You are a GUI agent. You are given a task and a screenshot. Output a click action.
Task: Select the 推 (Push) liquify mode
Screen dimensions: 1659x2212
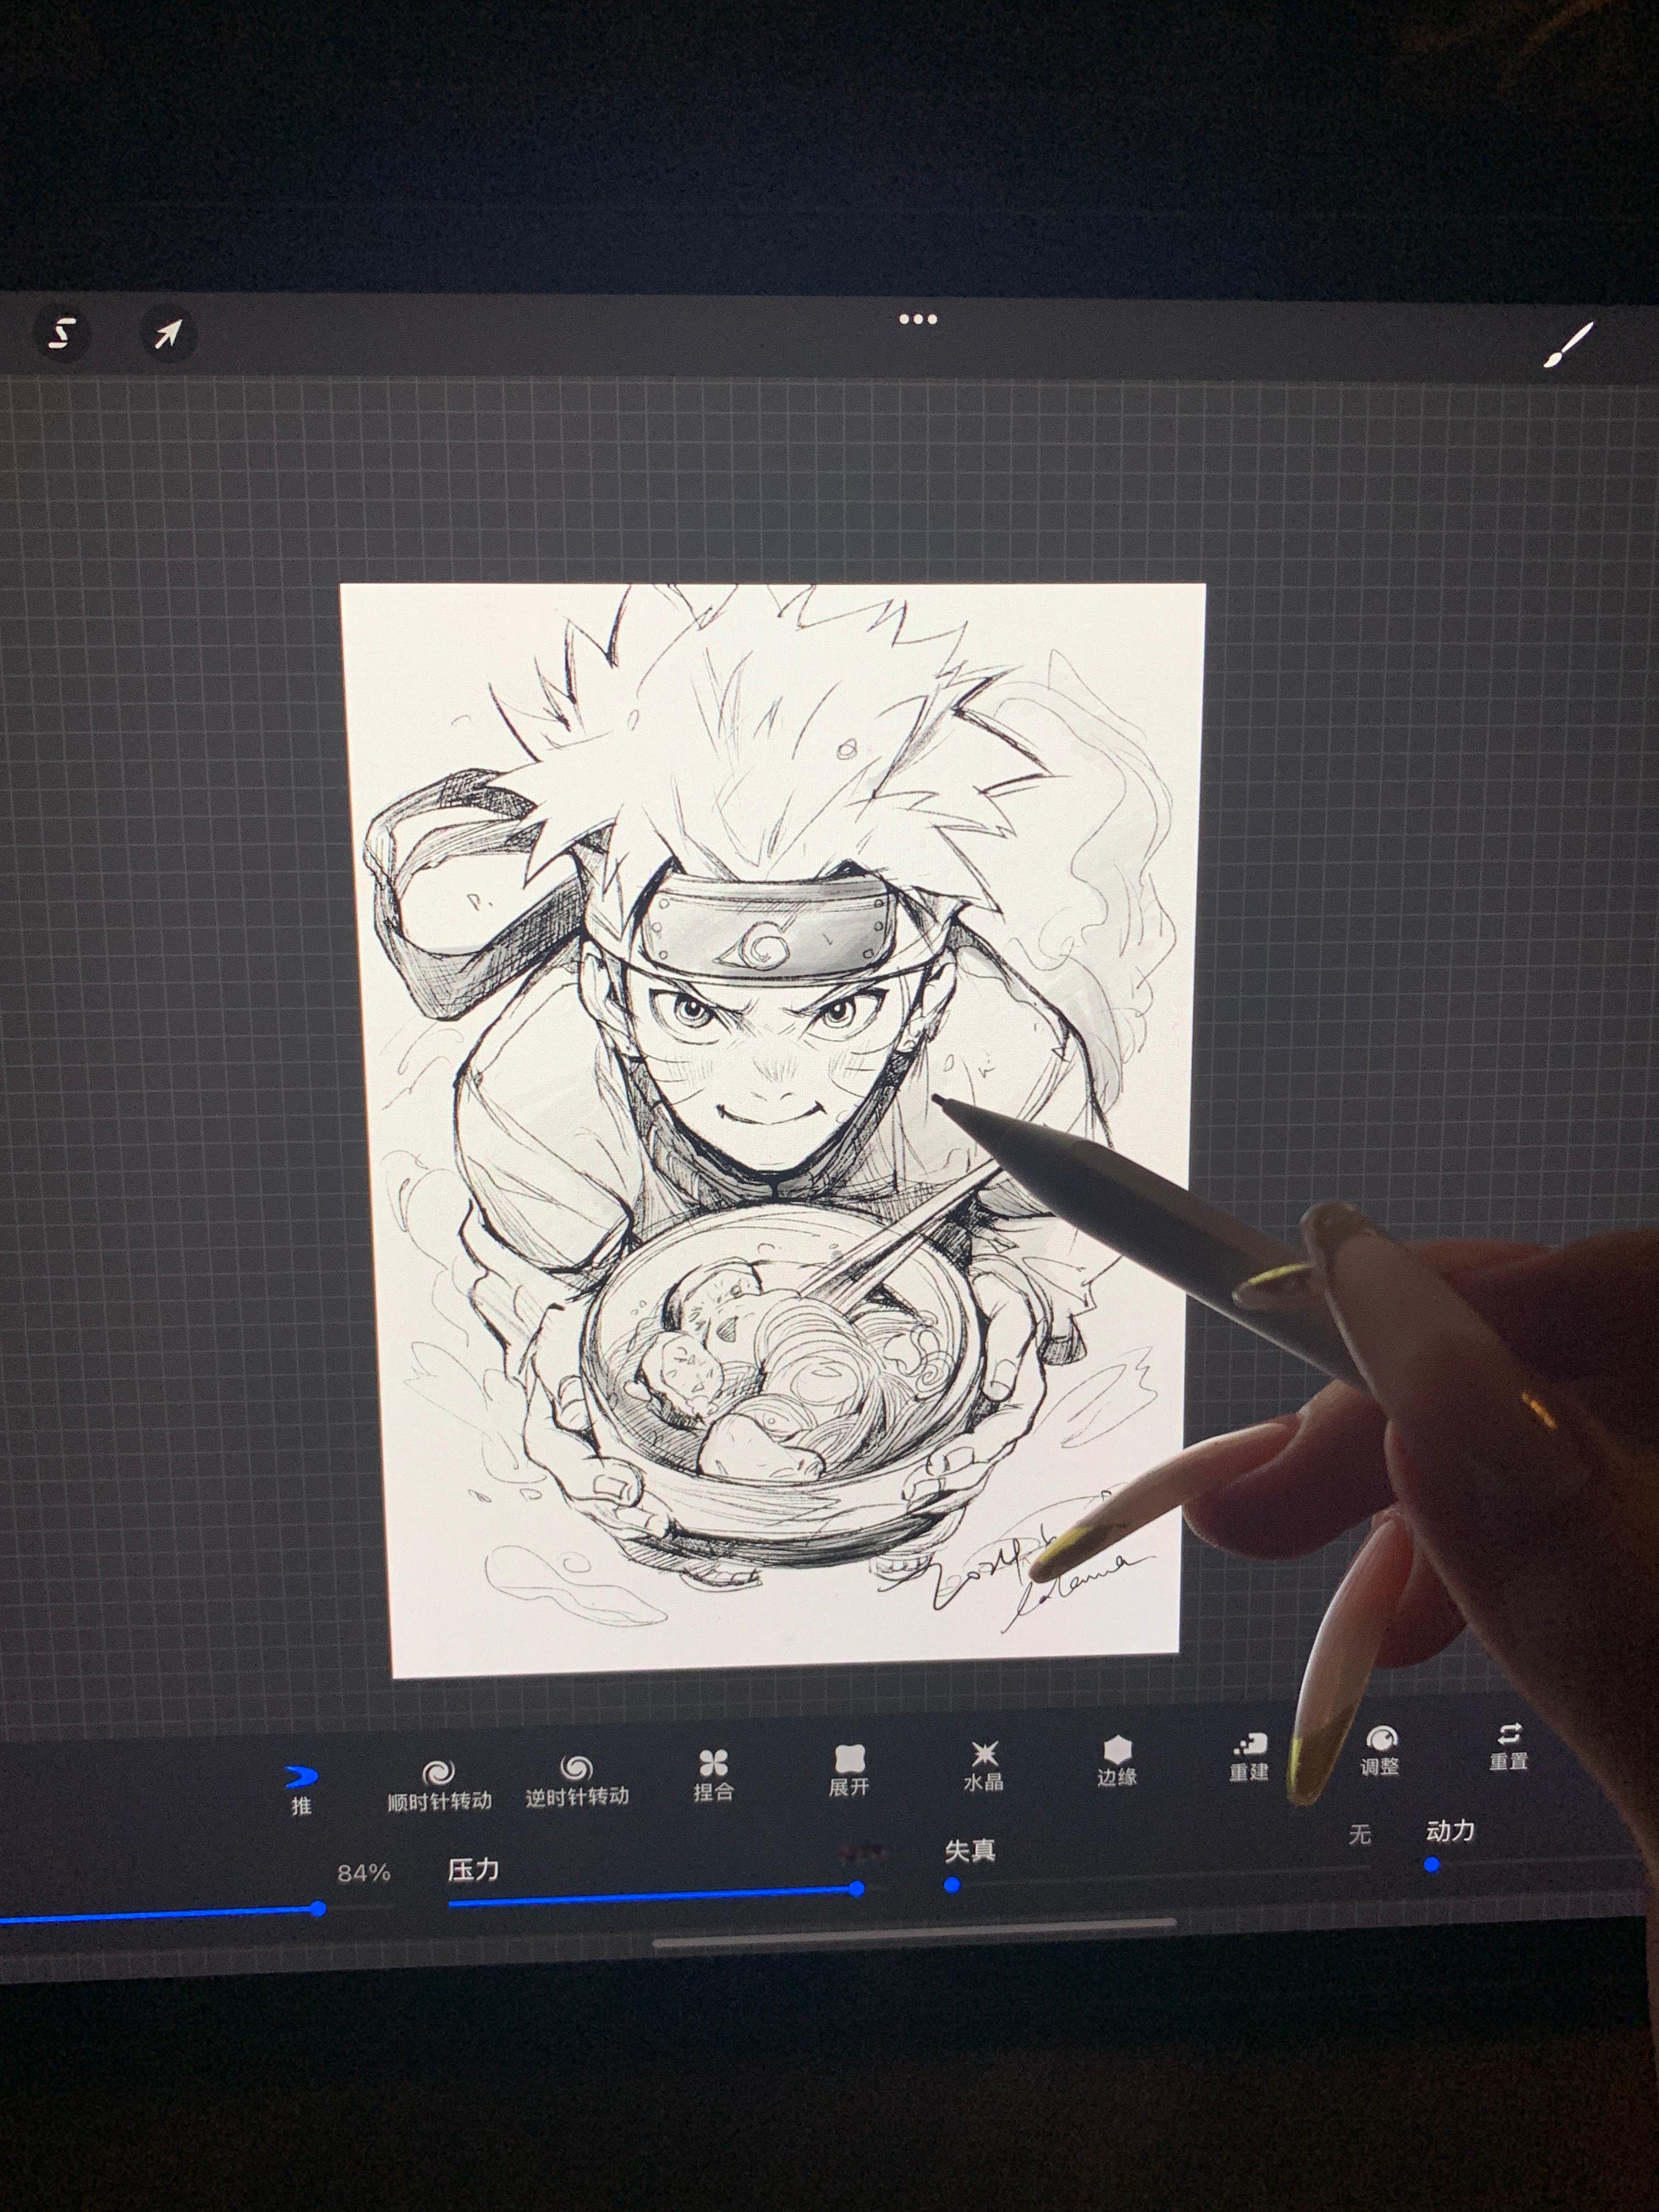301,1789
